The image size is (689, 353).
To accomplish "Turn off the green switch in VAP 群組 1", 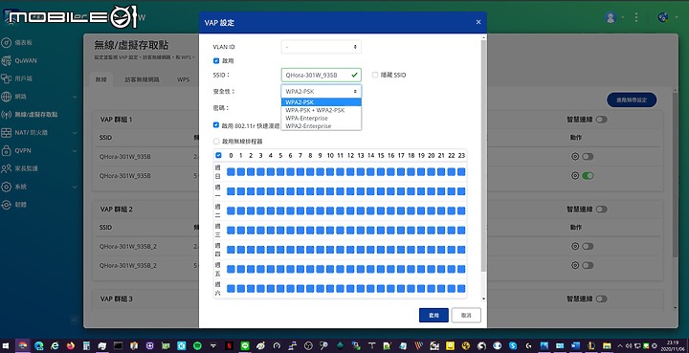I will point(588,176).
